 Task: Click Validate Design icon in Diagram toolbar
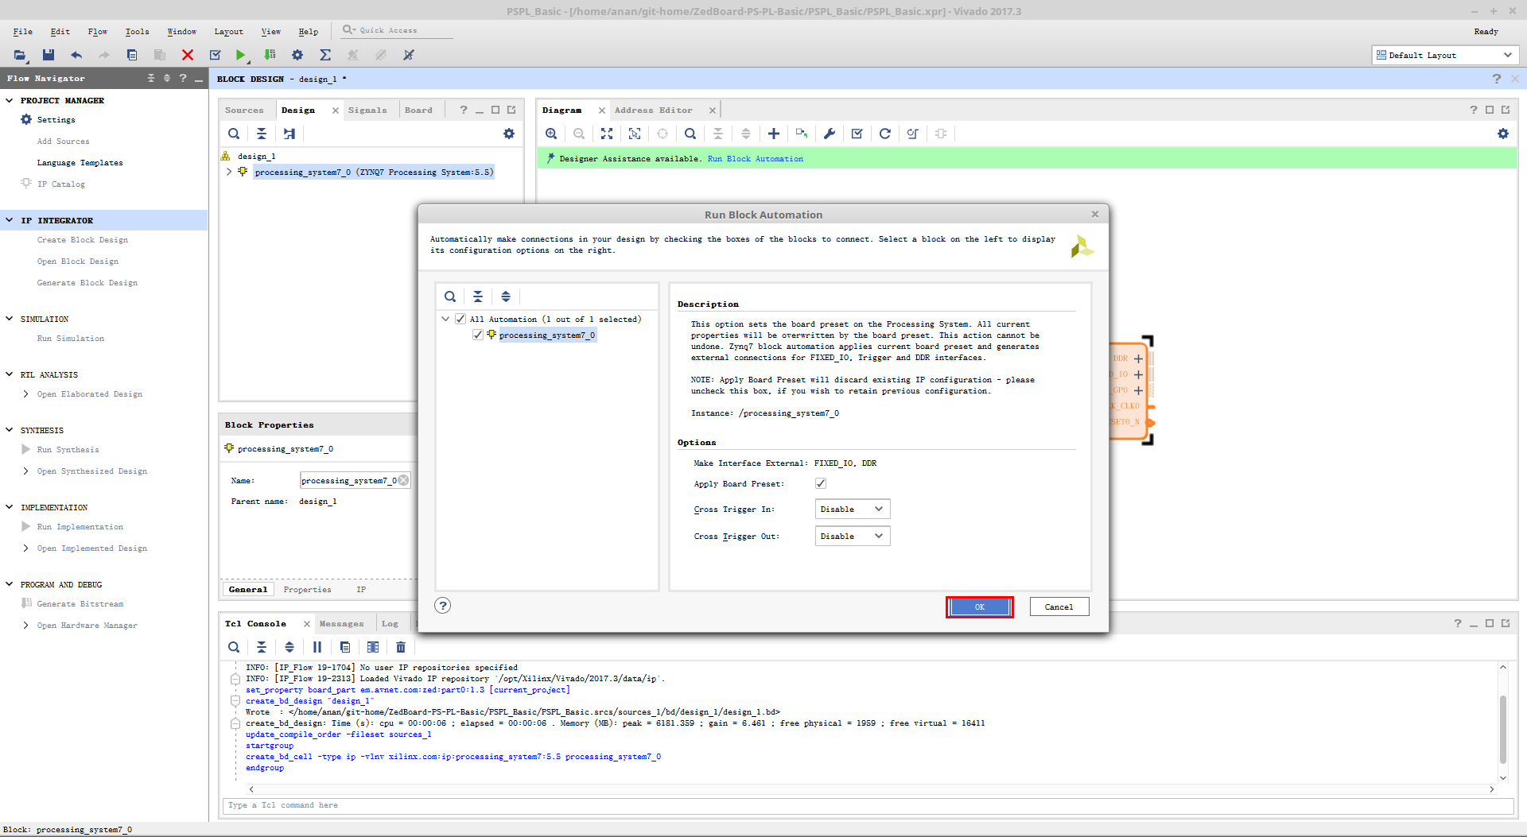click(857, 134)
